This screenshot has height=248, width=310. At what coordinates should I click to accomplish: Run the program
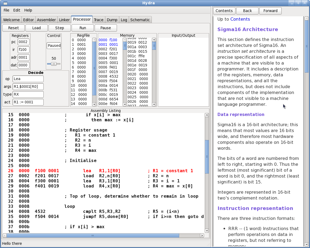tap(83, 28)
